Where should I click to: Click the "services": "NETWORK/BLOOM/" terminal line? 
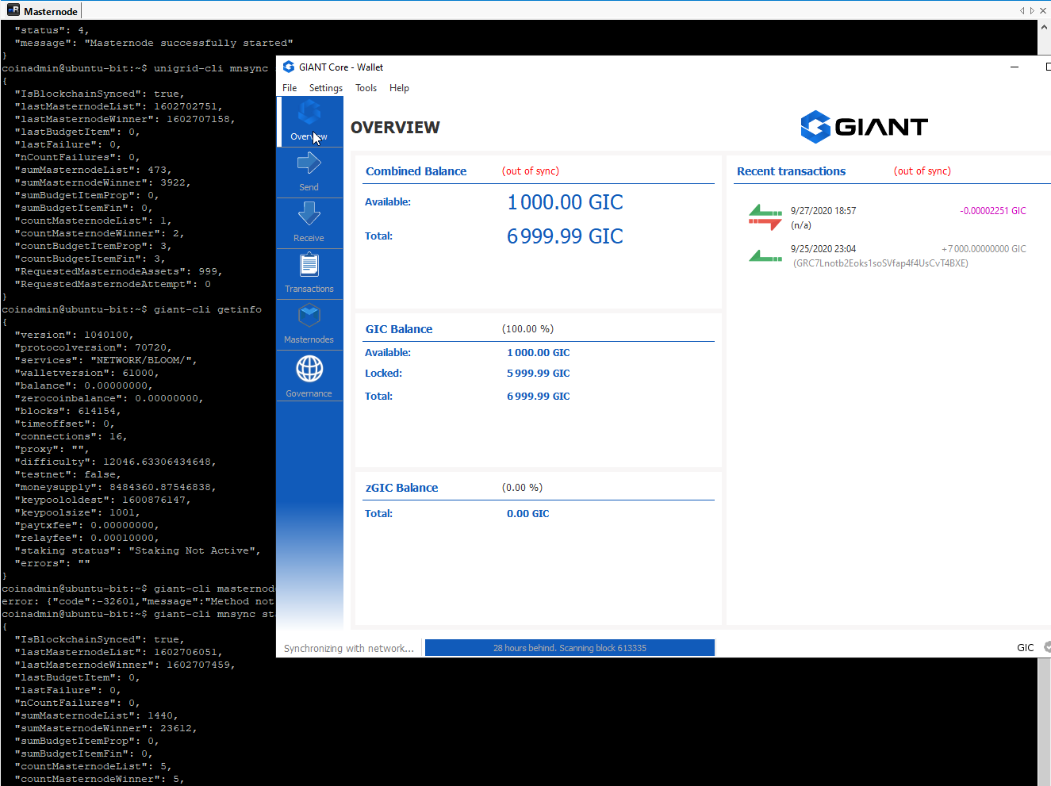[x=106, y=360]
